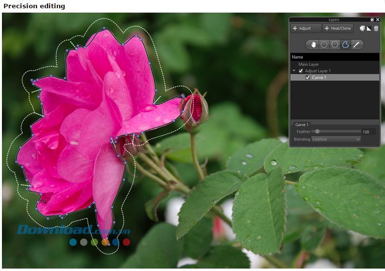385x271 pixels.
Task: Click the duplicate layer icon
Action: pos(362,29)
